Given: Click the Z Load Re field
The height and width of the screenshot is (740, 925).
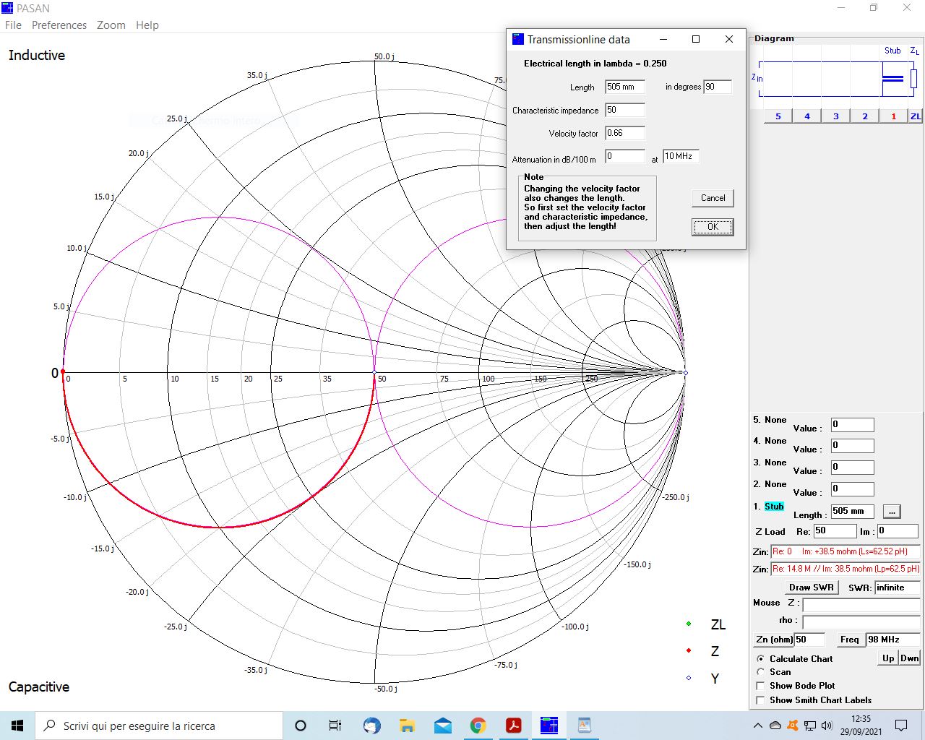Looking at the screenshot, I should coord(835,530).
